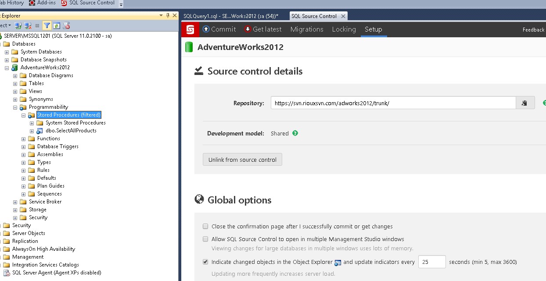Screen dimensions: 546x281
Task: Click the Add-ins toolbar button
Action: [x=42, y=3]
